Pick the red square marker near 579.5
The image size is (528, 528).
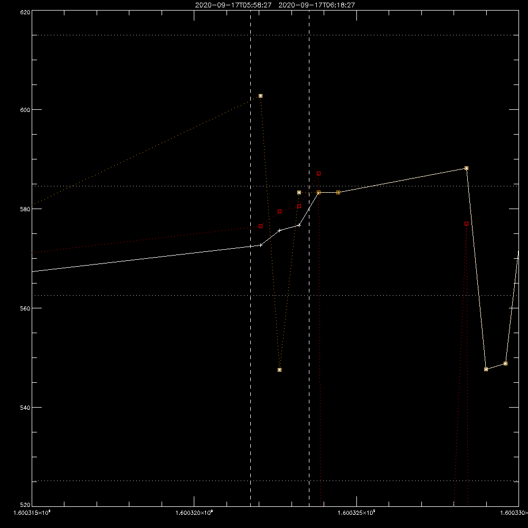(279, 212)
